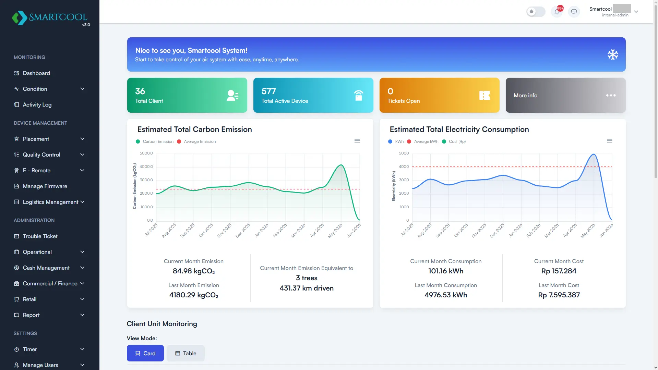Viewport: 658px width, 370px height.
Task: Open the chat messages icon
Action: point(574,12)
